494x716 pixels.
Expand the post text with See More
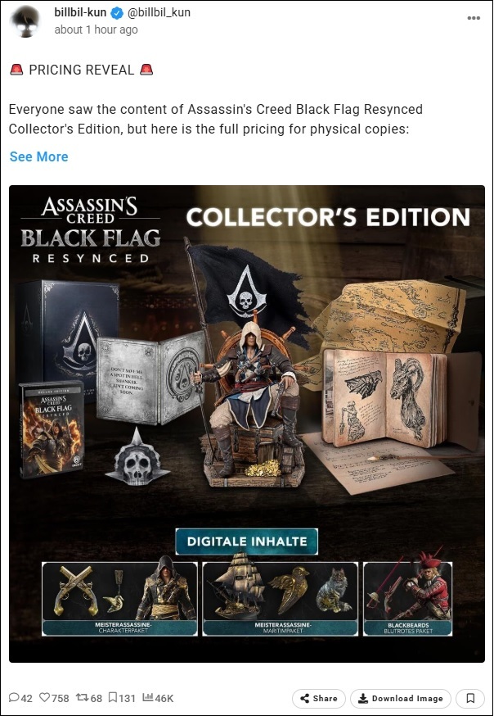38,156
